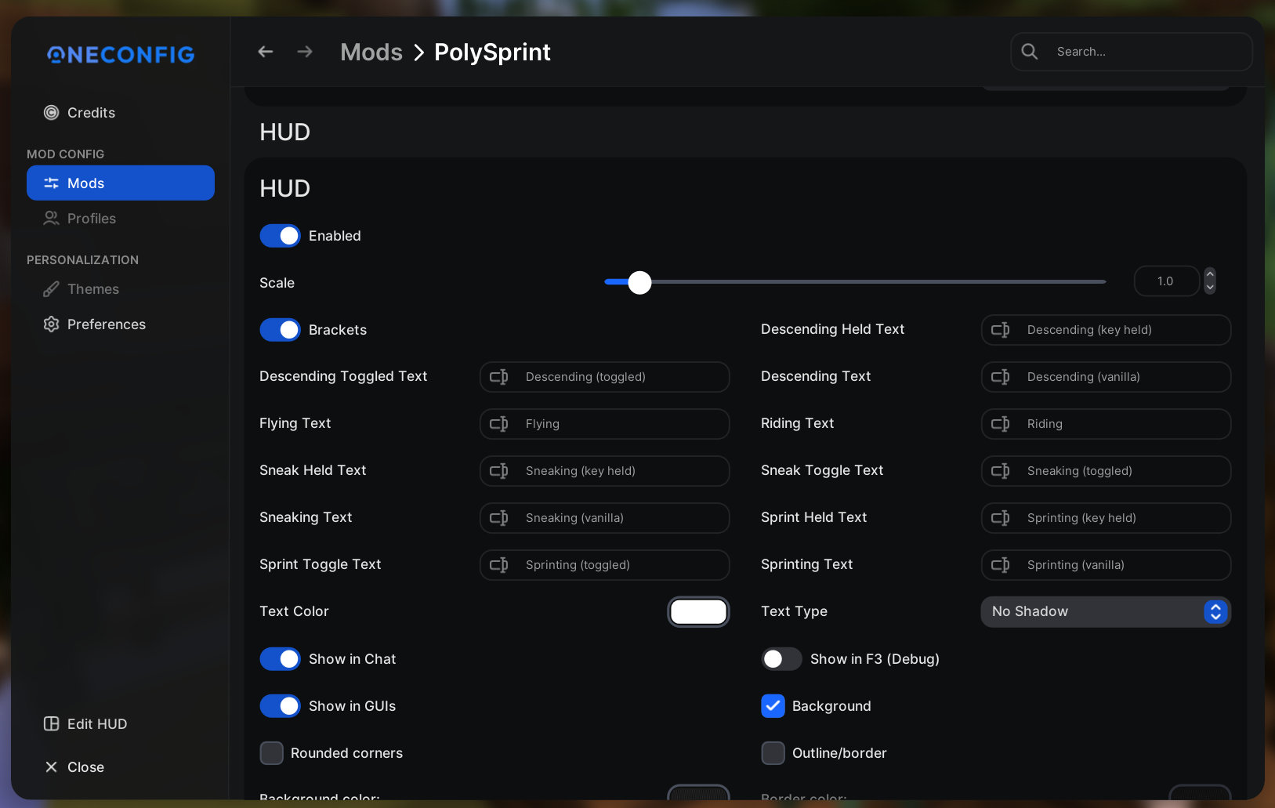1275x808 pixels.
Task: Click the Flying text input field
Action: pyautogui.click(x=604, y=424)
